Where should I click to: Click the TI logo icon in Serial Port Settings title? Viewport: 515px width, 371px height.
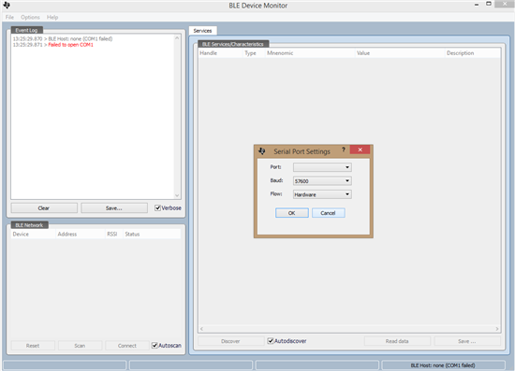click(x=262, y=151)
